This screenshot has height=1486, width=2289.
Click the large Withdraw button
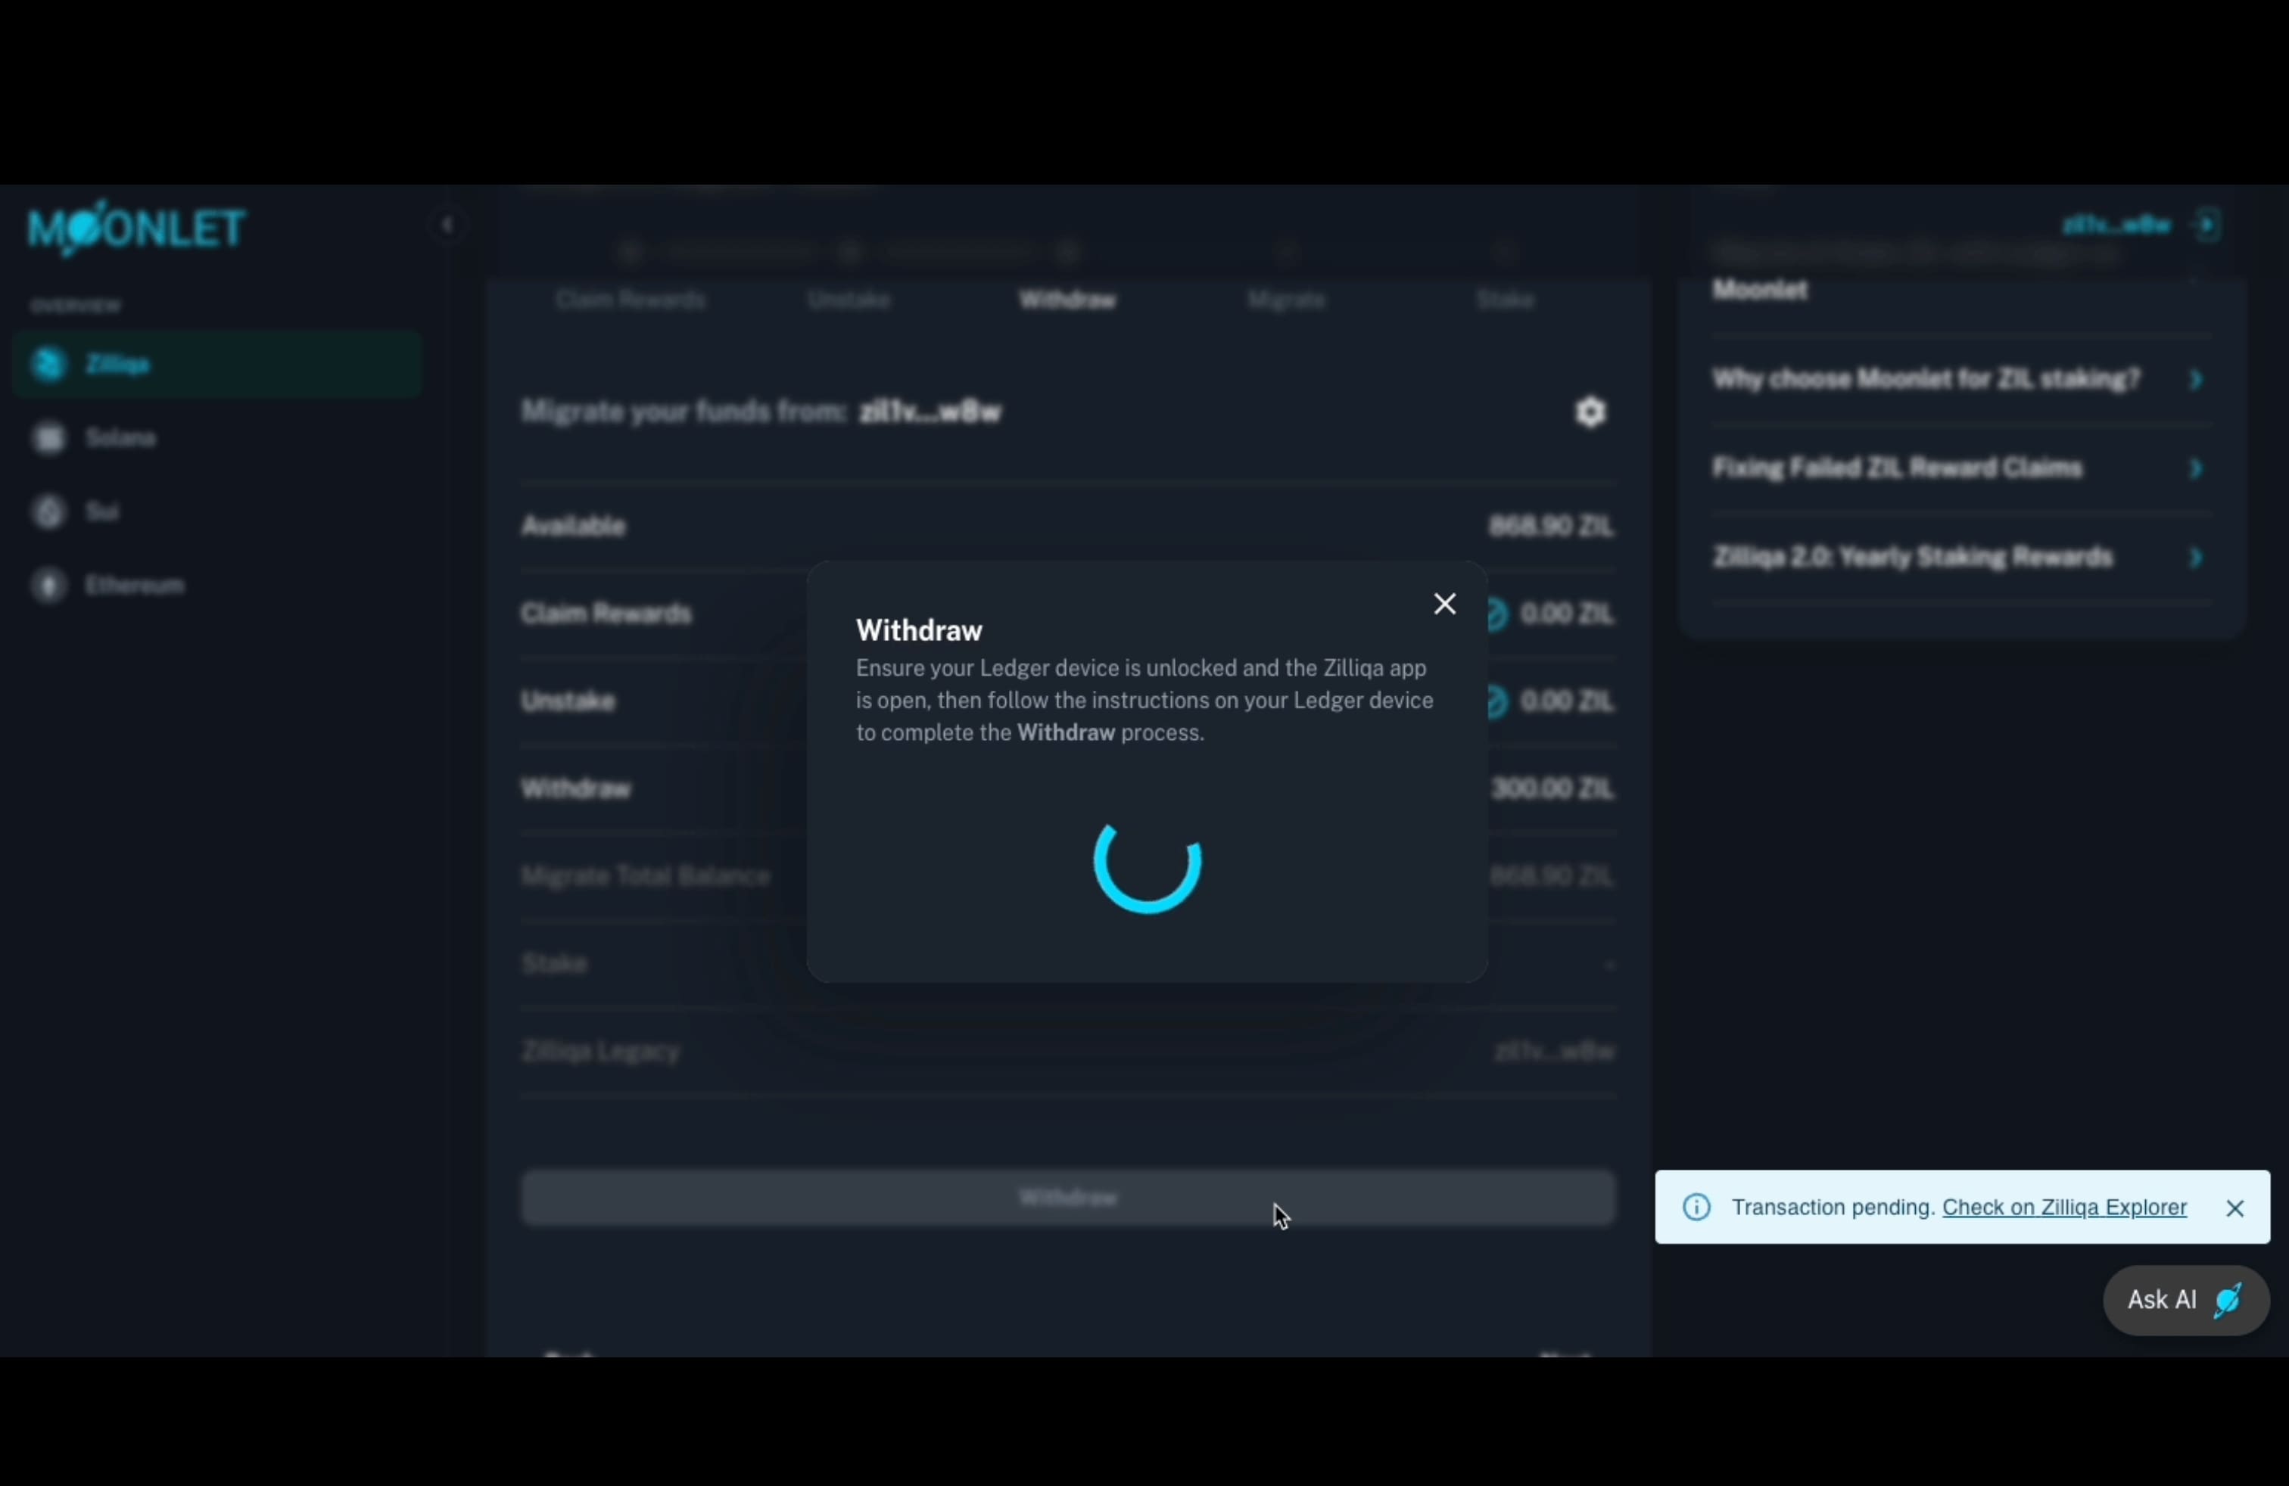tap(1067, 1198)
